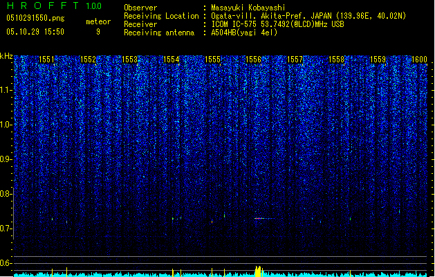
Task: Click the kHz axis unit label
Action: coord(6,56)
